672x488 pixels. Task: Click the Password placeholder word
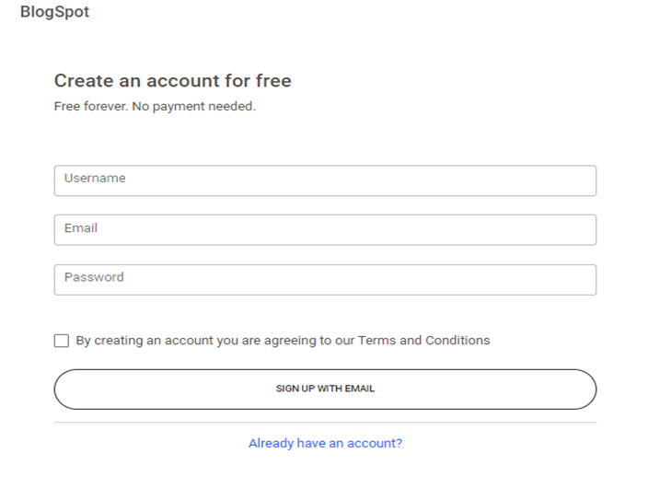pos(94,277)
